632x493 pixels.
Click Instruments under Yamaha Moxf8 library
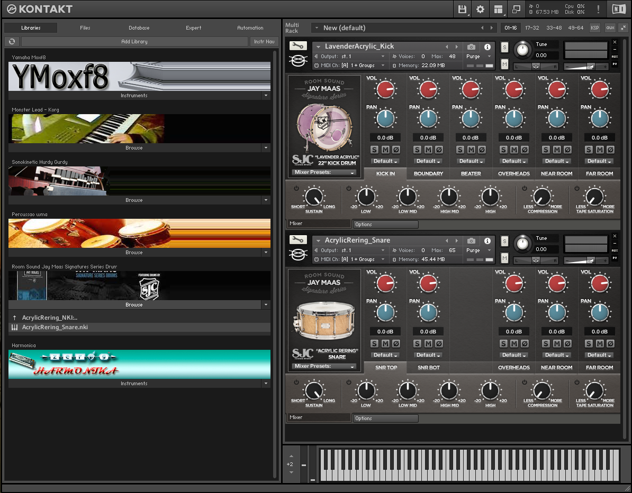tap(134, 96)
